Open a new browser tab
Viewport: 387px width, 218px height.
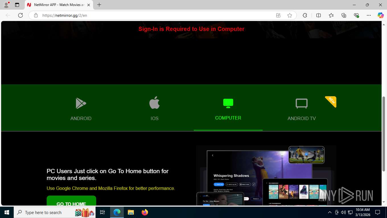[x=99, y=5]
